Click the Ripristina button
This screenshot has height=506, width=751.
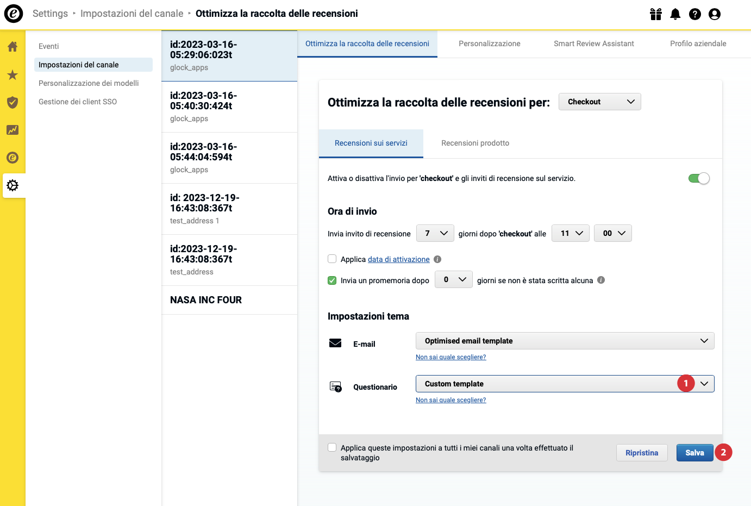tap(641, 453)
